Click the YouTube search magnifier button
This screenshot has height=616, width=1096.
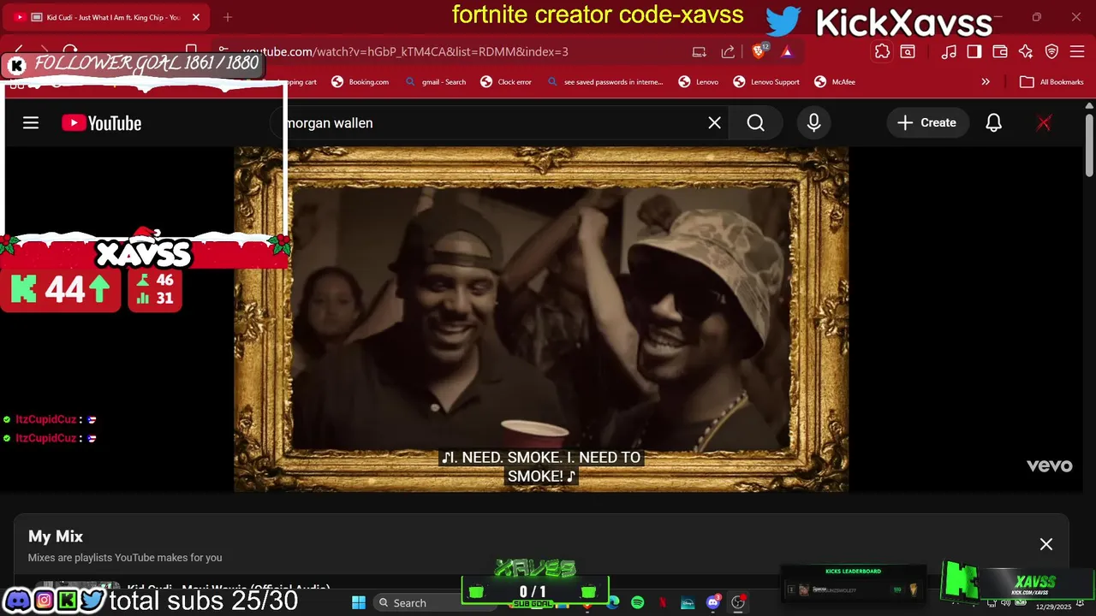pyautogui.click(x=755, y=123)
